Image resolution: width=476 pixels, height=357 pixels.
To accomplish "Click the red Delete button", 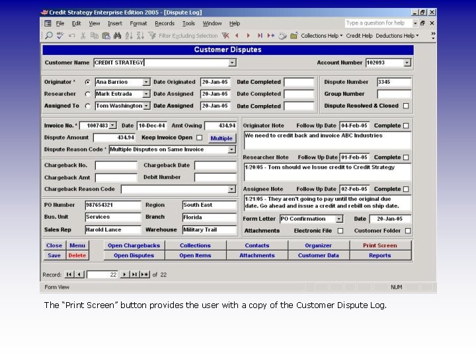I will click(x=77, y=255).
